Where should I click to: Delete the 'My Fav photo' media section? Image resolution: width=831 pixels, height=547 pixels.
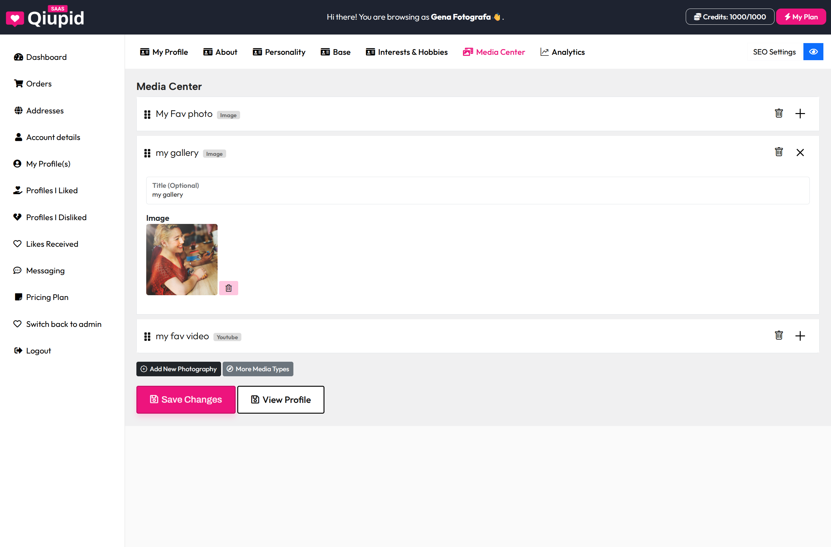click(x=778, y=113)
